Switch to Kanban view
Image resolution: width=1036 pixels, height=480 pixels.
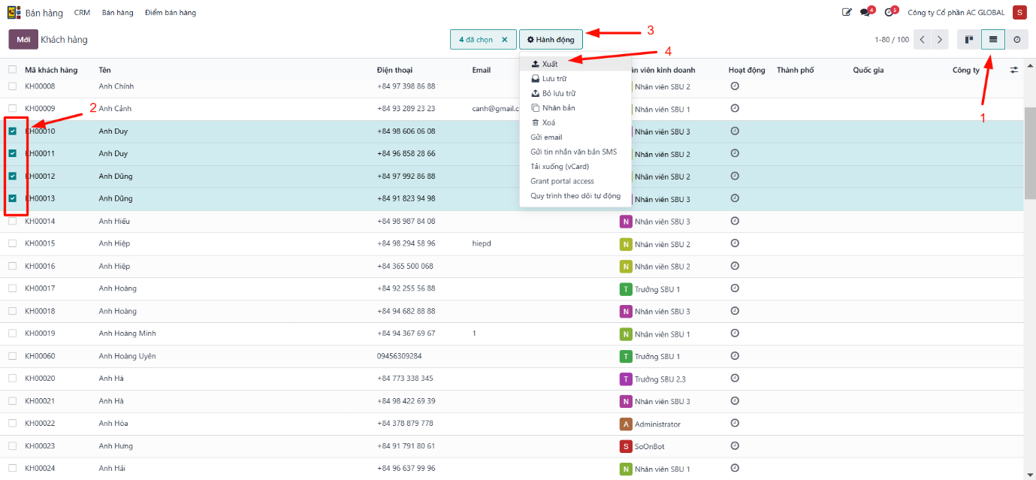coord(969,39)
